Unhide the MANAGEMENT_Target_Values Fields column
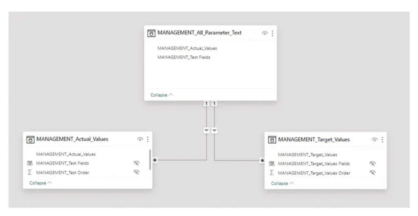 click(x=372, y=164)
